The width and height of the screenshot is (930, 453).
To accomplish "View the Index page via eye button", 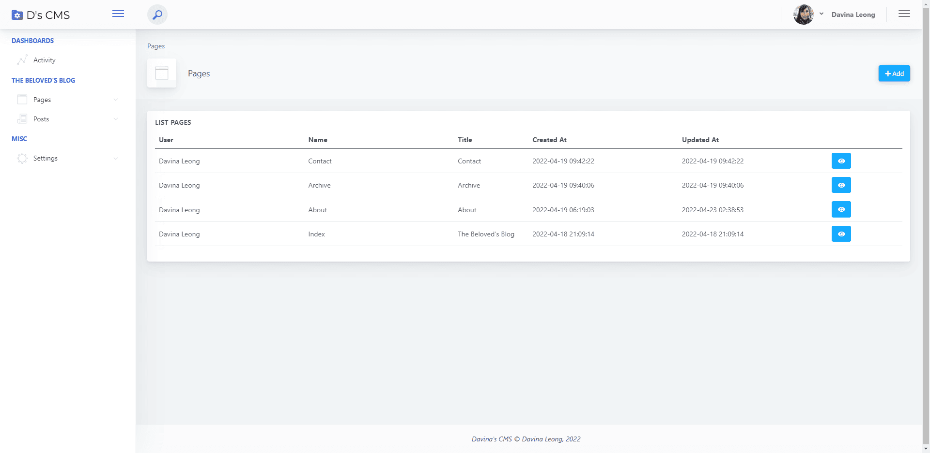I will (841, 234).
